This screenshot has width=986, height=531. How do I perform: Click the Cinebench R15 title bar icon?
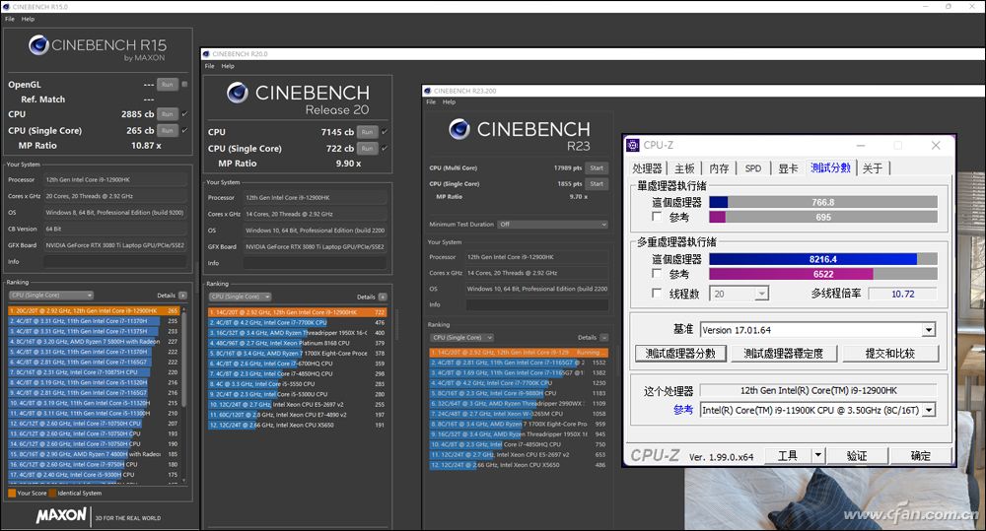(6, 6)
